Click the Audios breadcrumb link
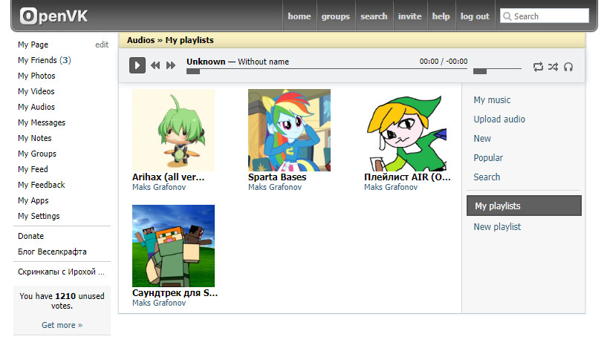 click(x=141, y=40)
